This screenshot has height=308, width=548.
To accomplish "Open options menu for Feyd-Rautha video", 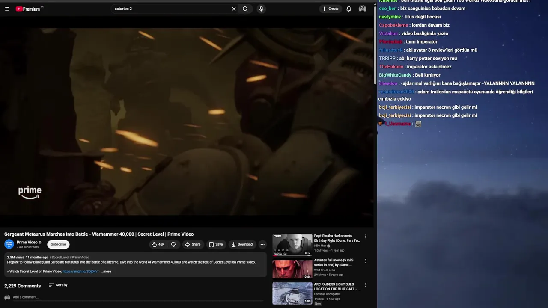I will 366,236.
